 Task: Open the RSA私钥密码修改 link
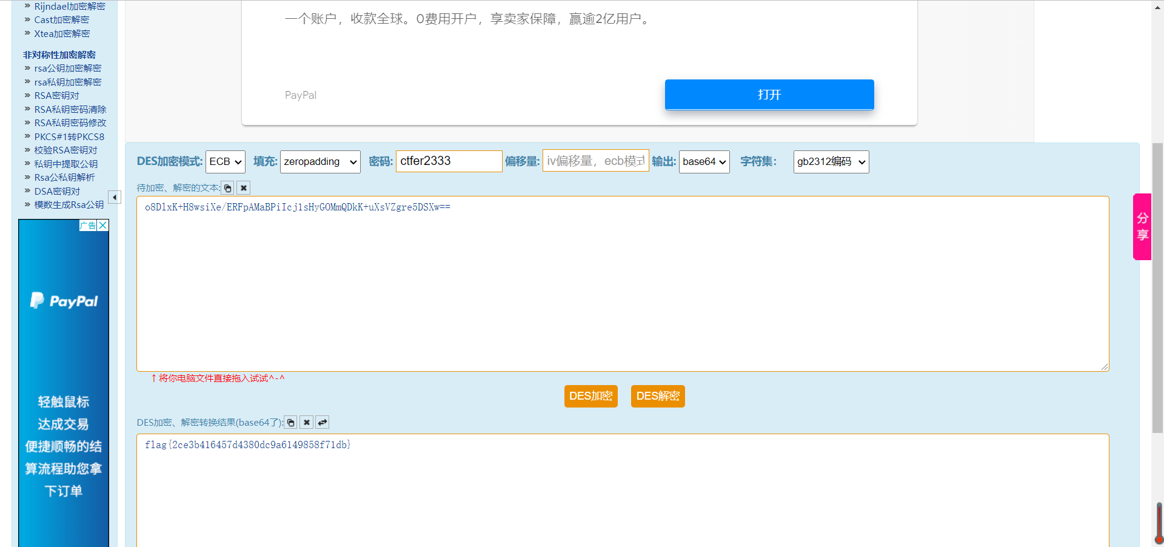(70, 123)
